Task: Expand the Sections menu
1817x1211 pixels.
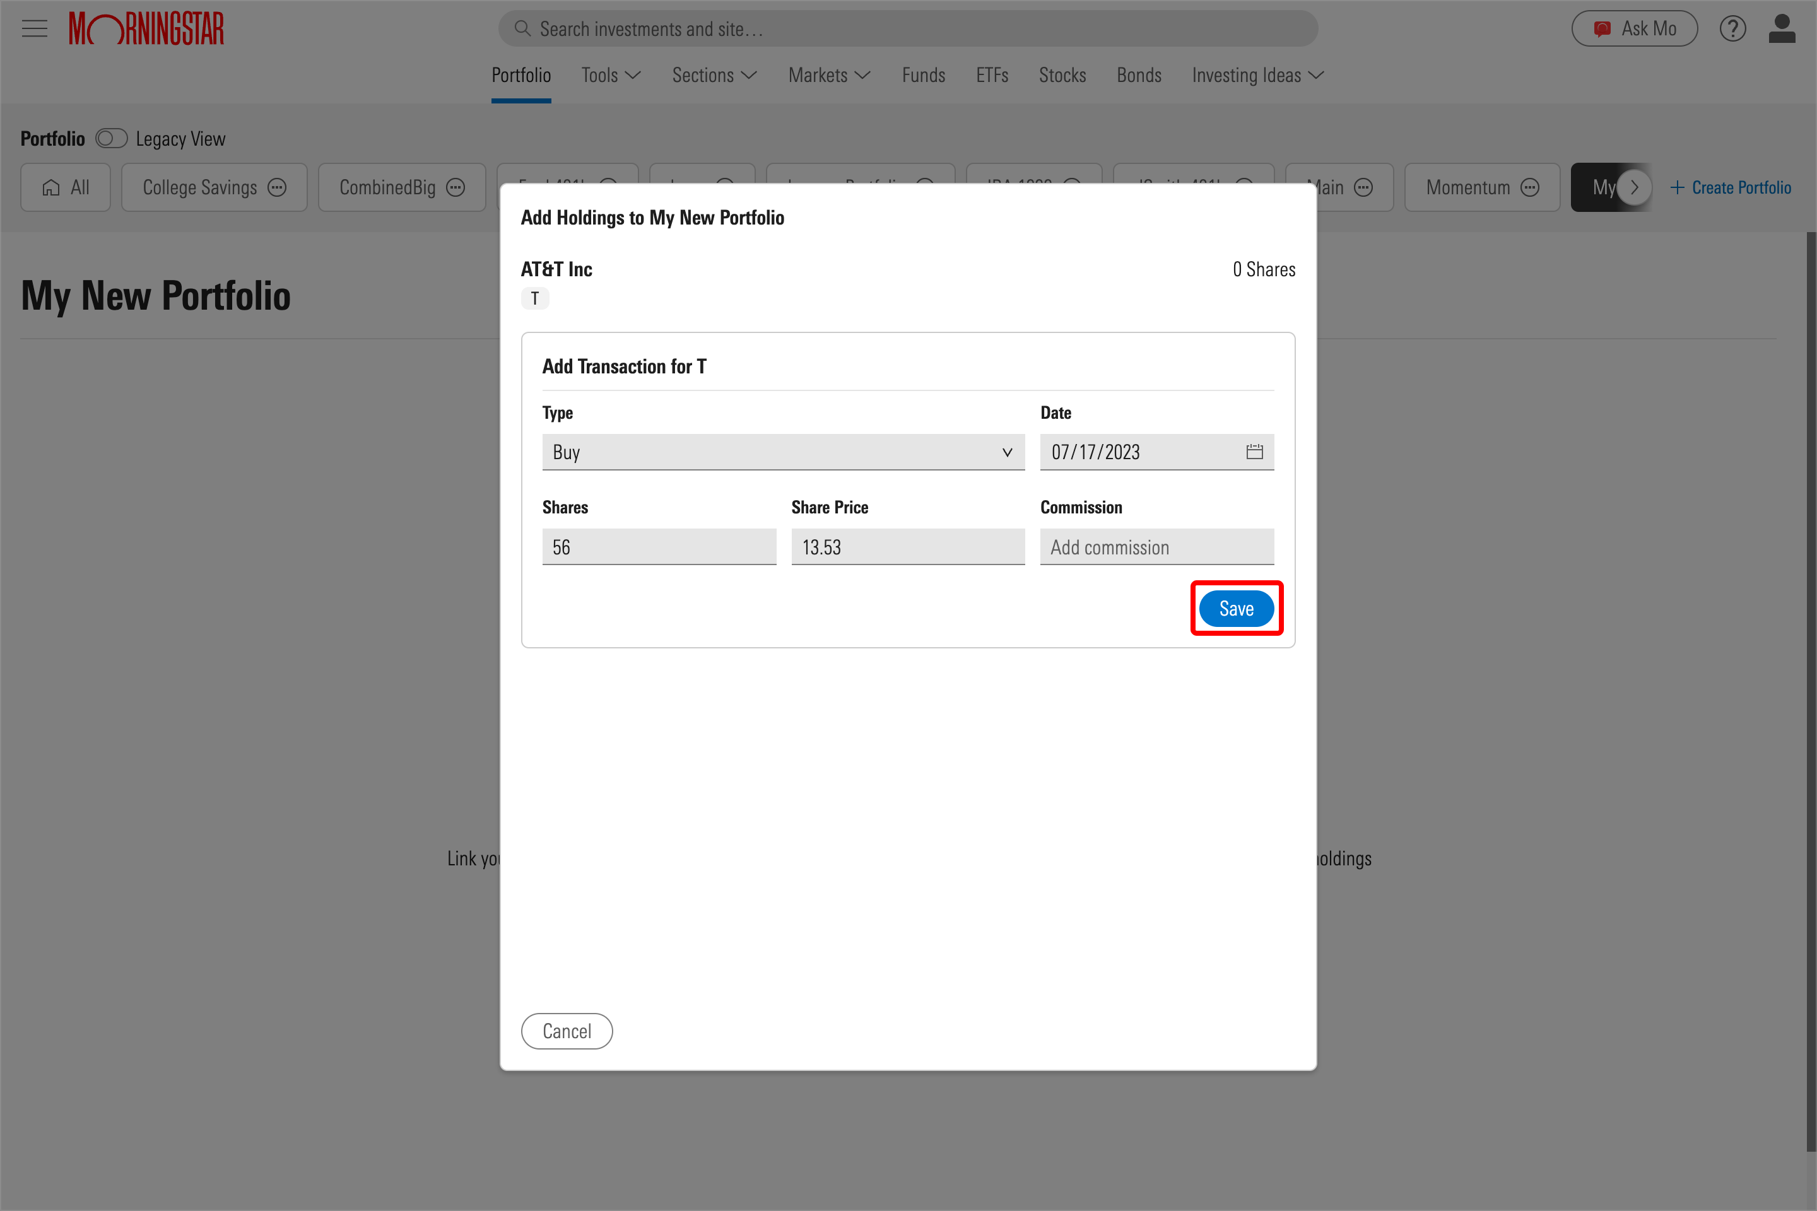Action: point(715,75)
